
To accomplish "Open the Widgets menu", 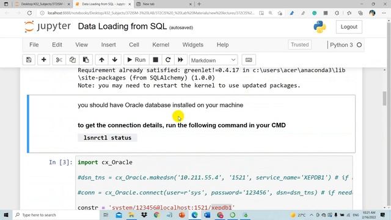I will [193, 45].
